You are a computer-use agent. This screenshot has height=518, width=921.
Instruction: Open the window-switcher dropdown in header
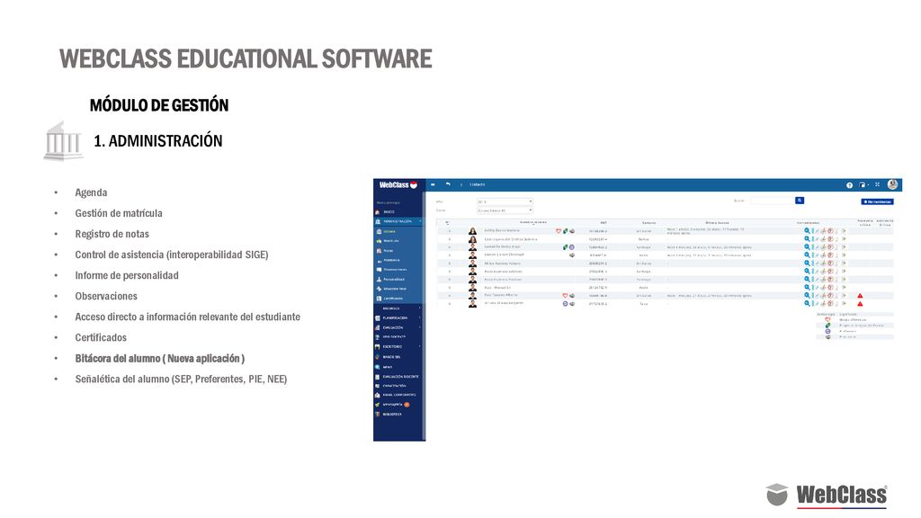click(863, 185)
